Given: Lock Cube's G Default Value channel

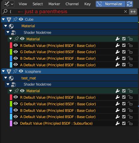Looking at the screenshot, I should tap(130, 52).
